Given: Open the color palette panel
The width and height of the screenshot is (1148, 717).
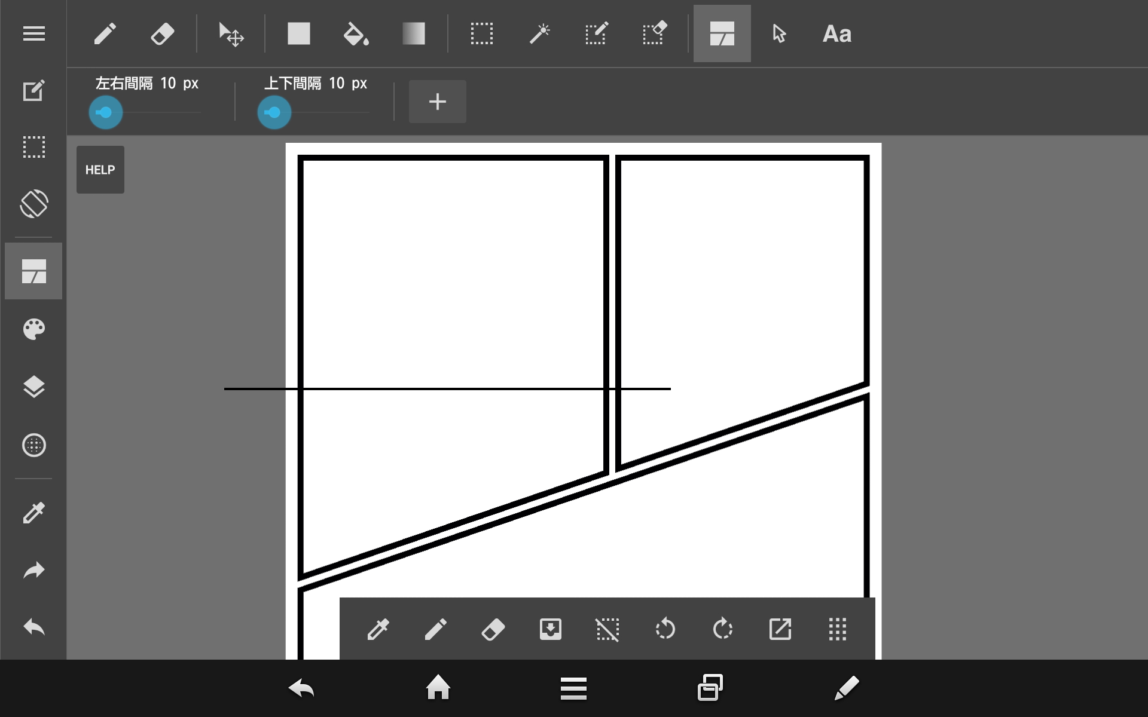Looking at the screenshot, I should pos(34,329).
